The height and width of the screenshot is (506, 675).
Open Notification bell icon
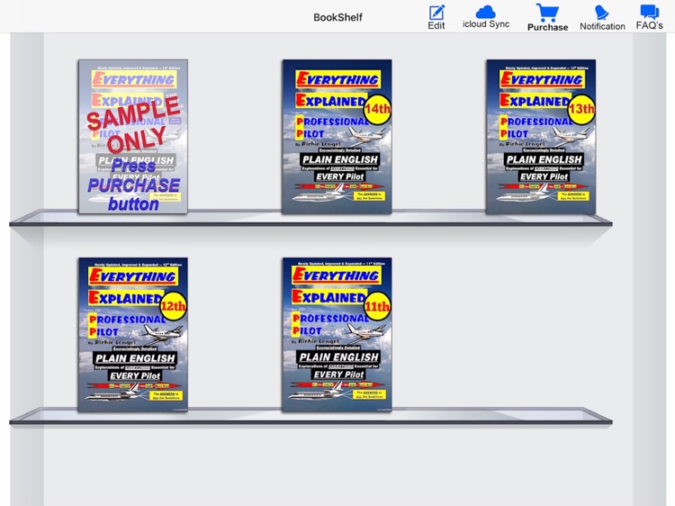pos(602,13)
